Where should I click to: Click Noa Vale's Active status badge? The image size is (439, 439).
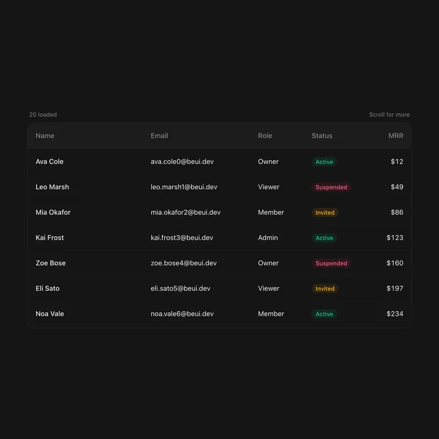coord(324,314)
